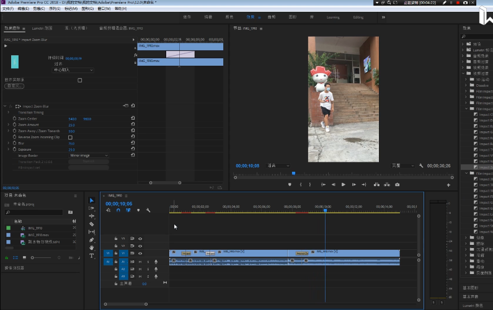
Task: Toggle V1 track output eye
Action: pyautogui.click(x=140, y=254)
